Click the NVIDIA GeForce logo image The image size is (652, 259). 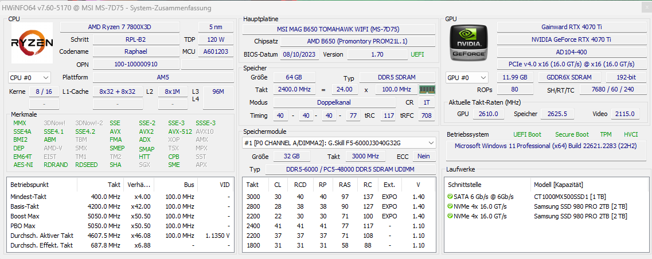click(469, 42)
